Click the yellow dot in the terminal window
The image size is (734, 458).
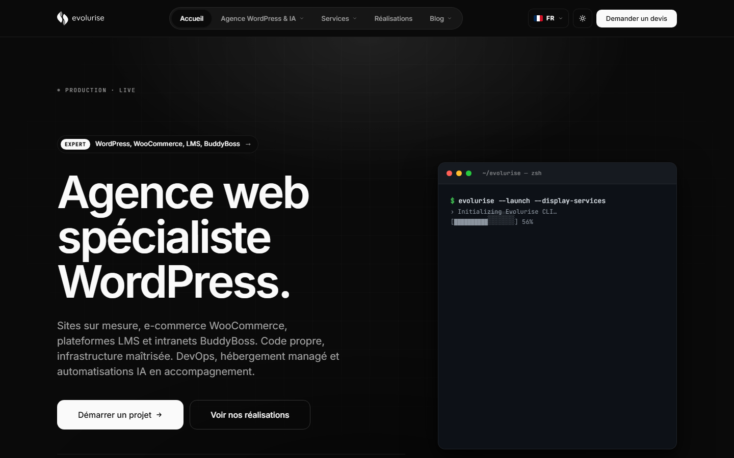click(459, 174)
